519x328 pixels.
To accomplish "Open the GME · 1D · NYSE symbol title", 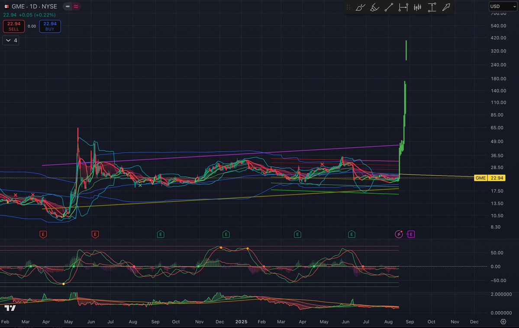I will (x=35, y=6).
